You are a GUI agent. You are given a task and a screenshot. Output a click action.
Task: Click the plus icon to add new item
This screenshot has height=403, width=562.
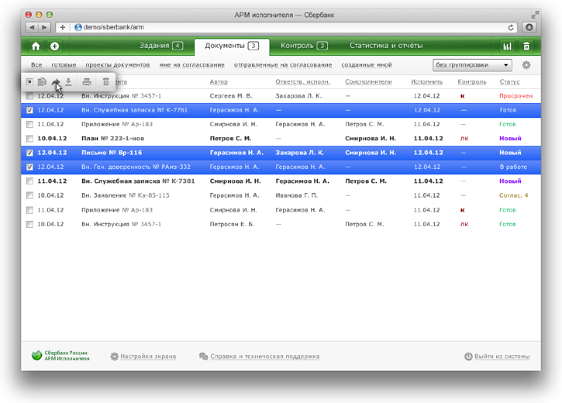pos(55,46)
